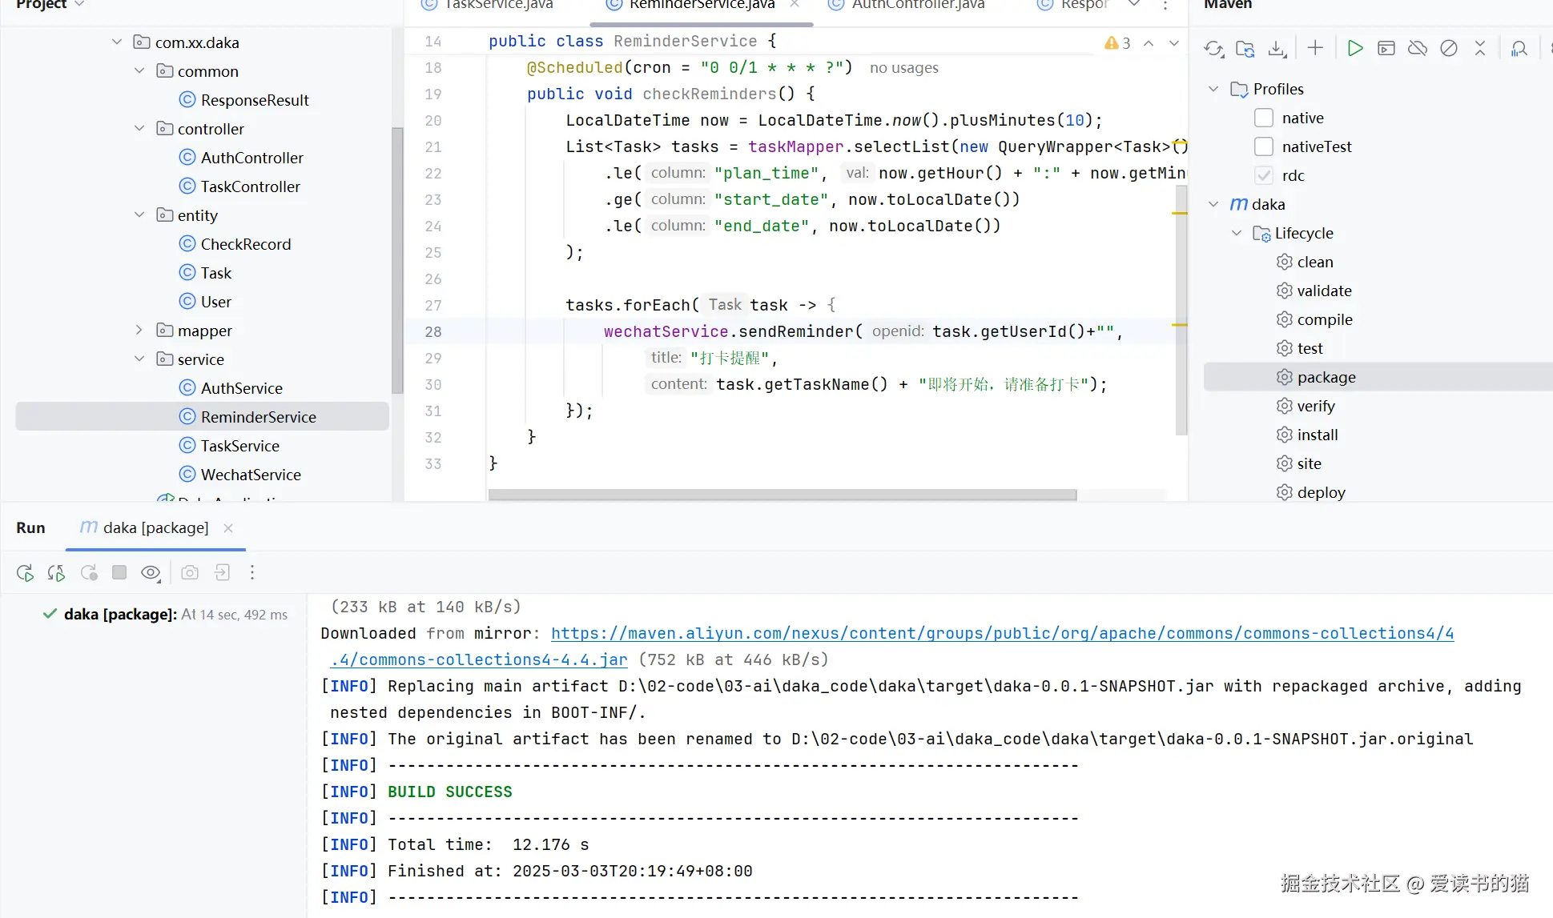Select the install lifecycle goal
The height and width of the screenshot is (918, 1553).
[x=1317, y=435]
